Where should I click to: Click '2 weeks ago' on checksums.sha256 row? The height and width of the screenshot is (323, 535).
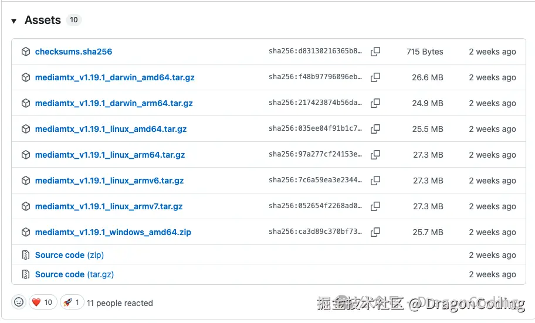492,52
